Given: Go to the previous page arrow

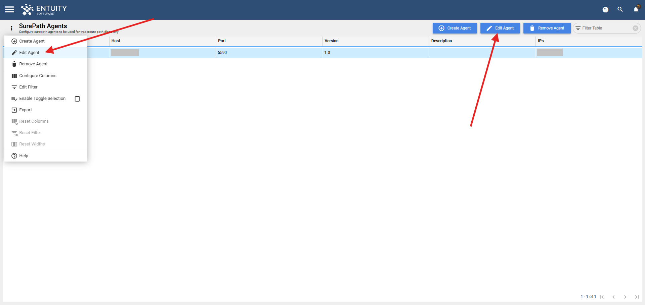Looking at the screenshot, I should (x=613, y=297).
